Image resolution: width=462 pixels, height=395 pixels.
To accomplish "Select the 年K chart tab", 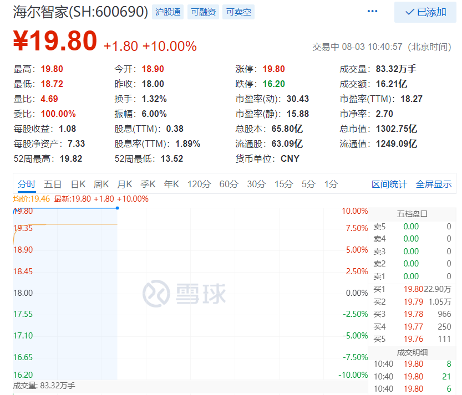I will tap(171, 184).
